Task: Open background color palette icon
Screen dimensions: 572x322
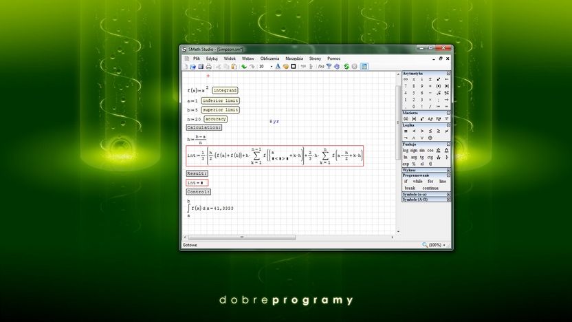Action: coord(285,67)
